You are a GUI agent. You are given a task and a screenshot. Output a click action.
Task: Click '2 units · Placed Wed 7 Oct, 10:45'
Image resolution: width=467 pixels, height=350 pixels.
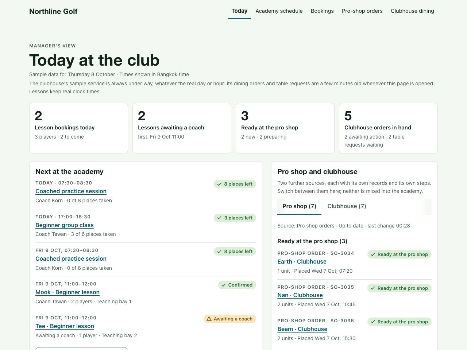(x=316, y=305)
